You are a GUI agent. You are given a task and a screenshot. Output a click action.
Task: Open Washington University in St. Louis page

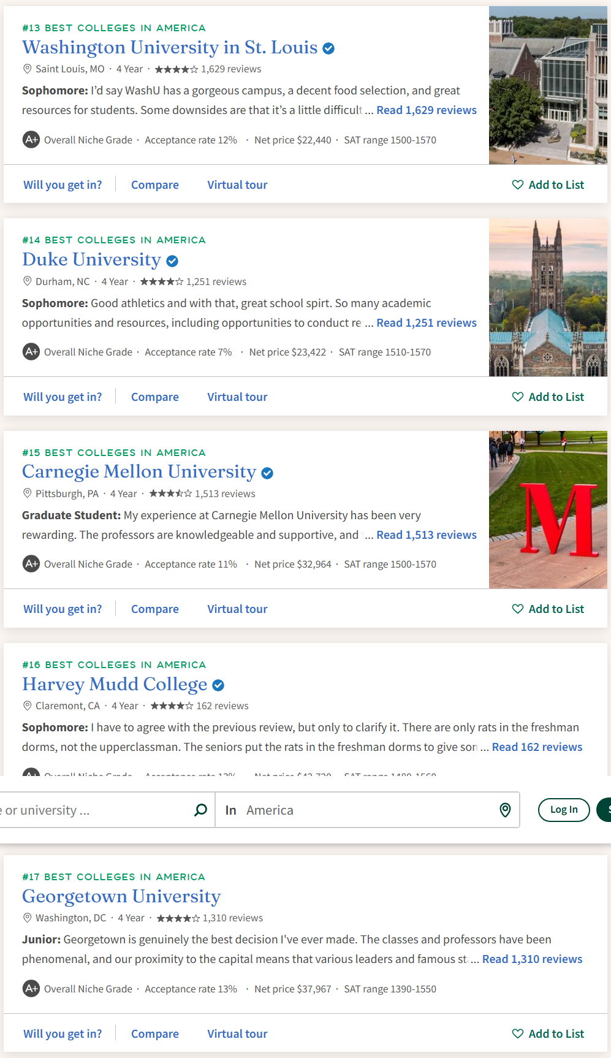(x=170, y=47)
